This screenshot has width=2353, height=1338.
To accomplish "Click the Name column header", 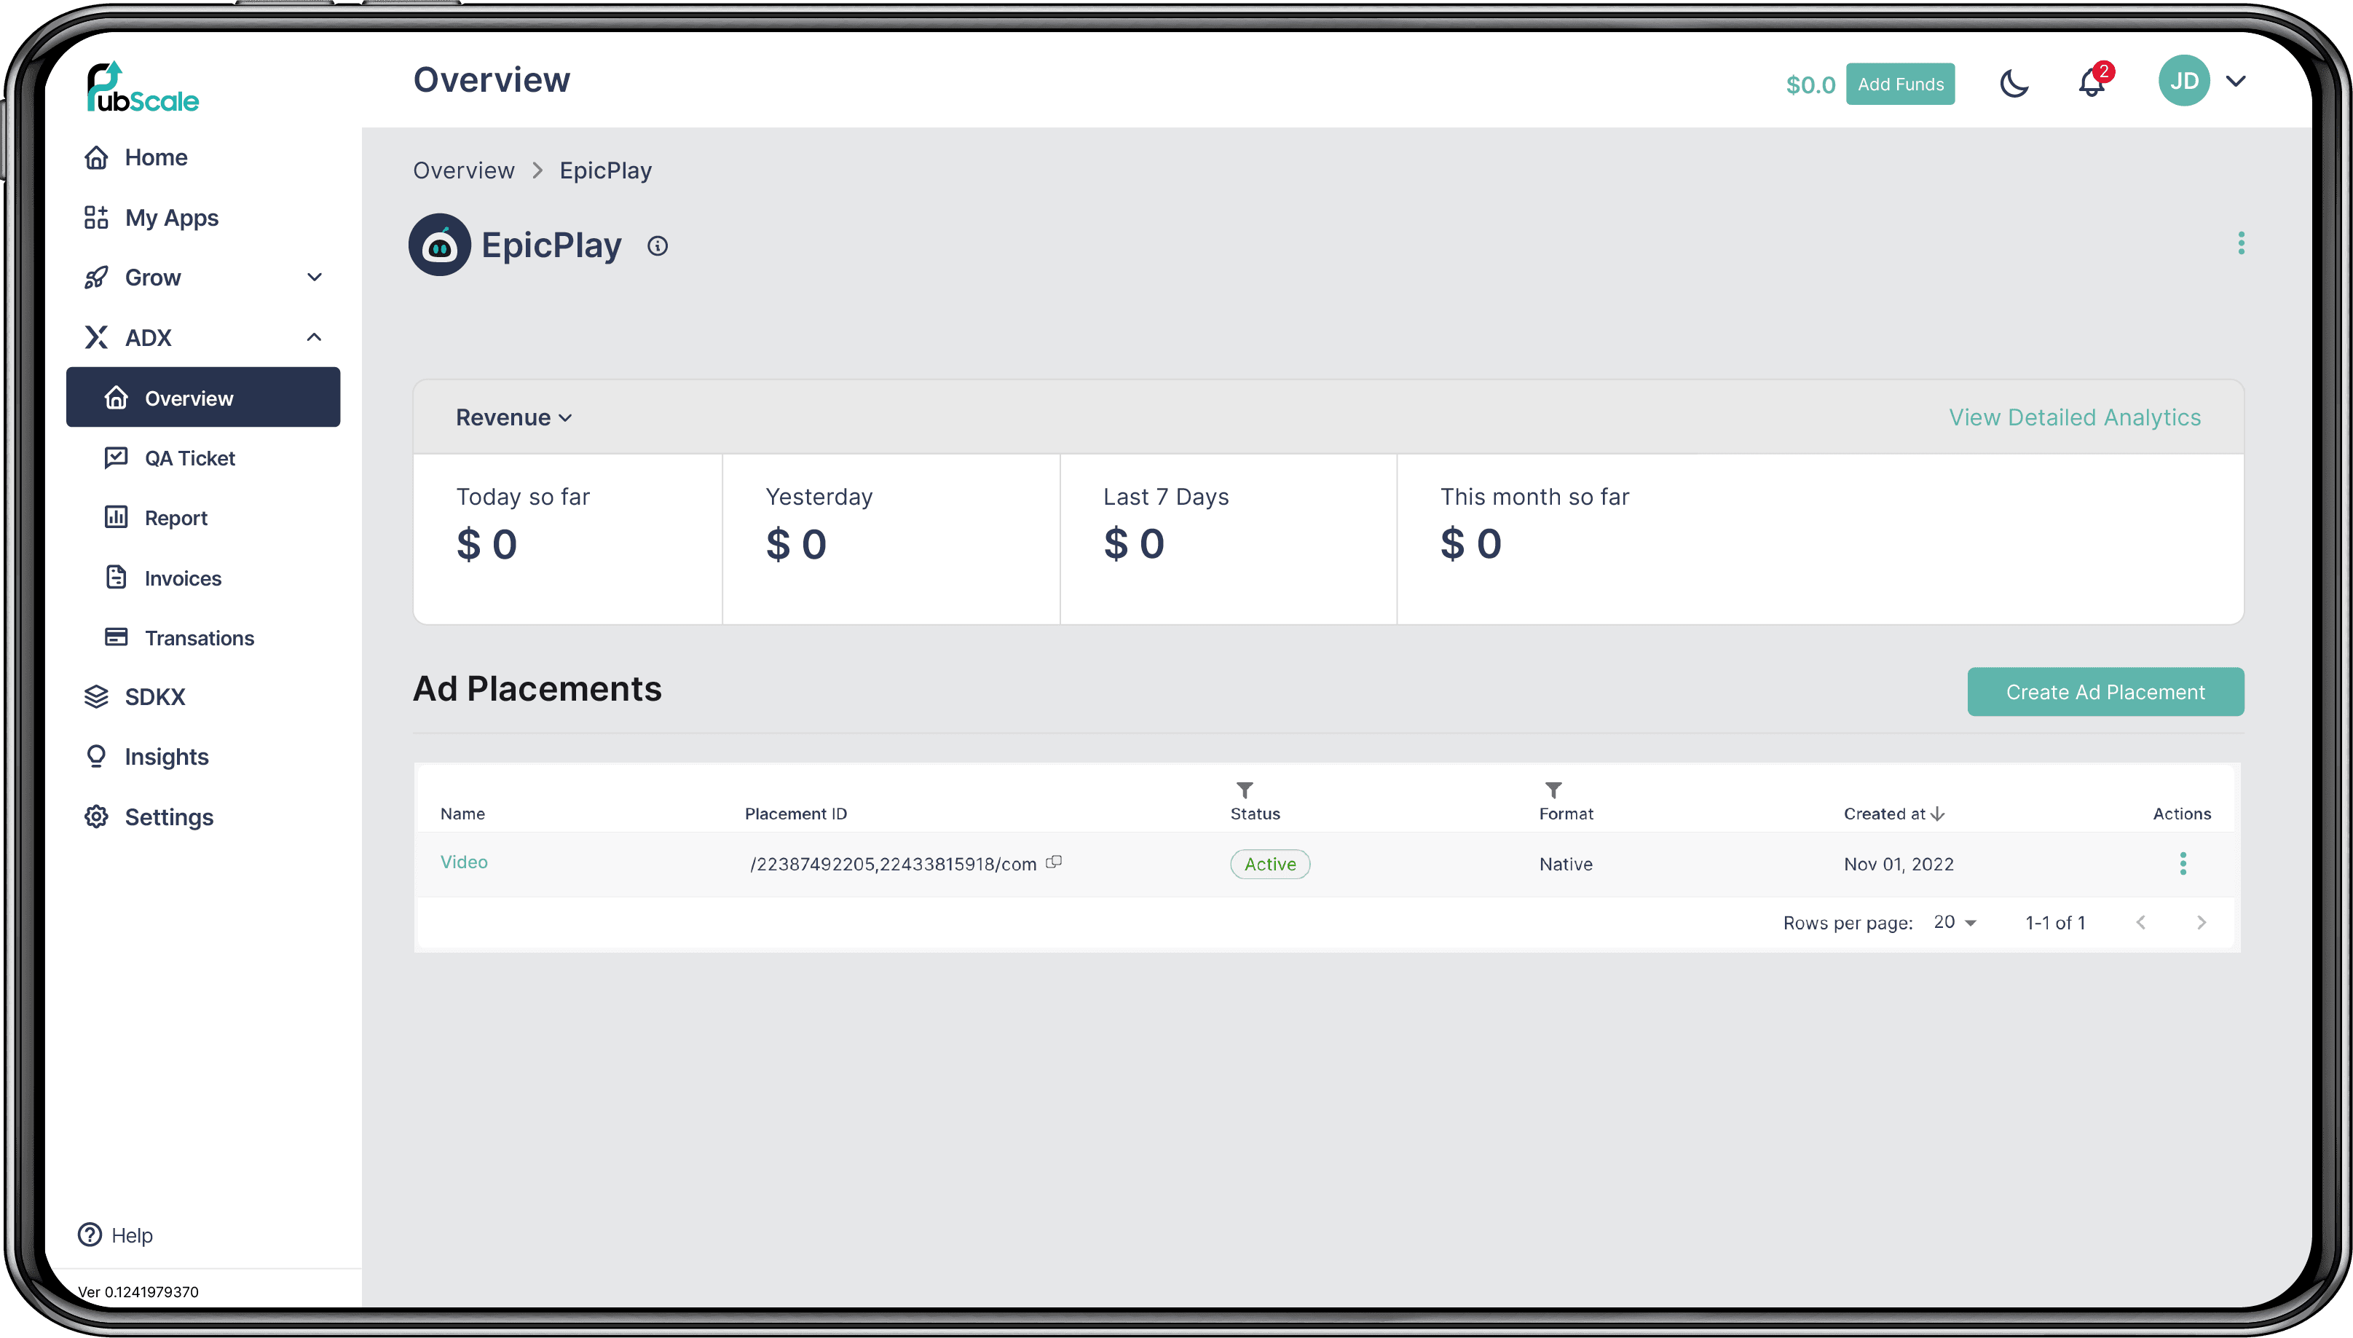I will click(x=462, y=814).
